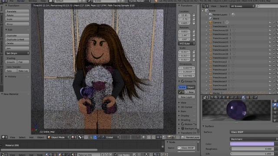Select sphere material preview type
Viewport: 278px width, 156px height.
[275, 105]
